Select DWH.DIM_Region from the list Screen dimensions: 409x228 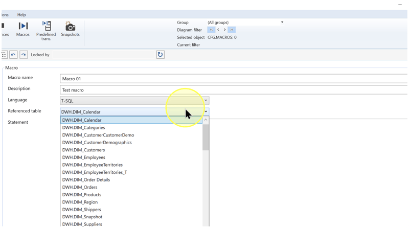click(131, 202)
